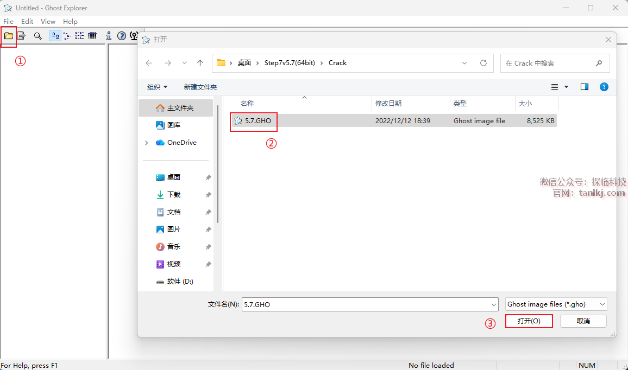
Task: Go forward in the open dialog
Action: [168, 63]
